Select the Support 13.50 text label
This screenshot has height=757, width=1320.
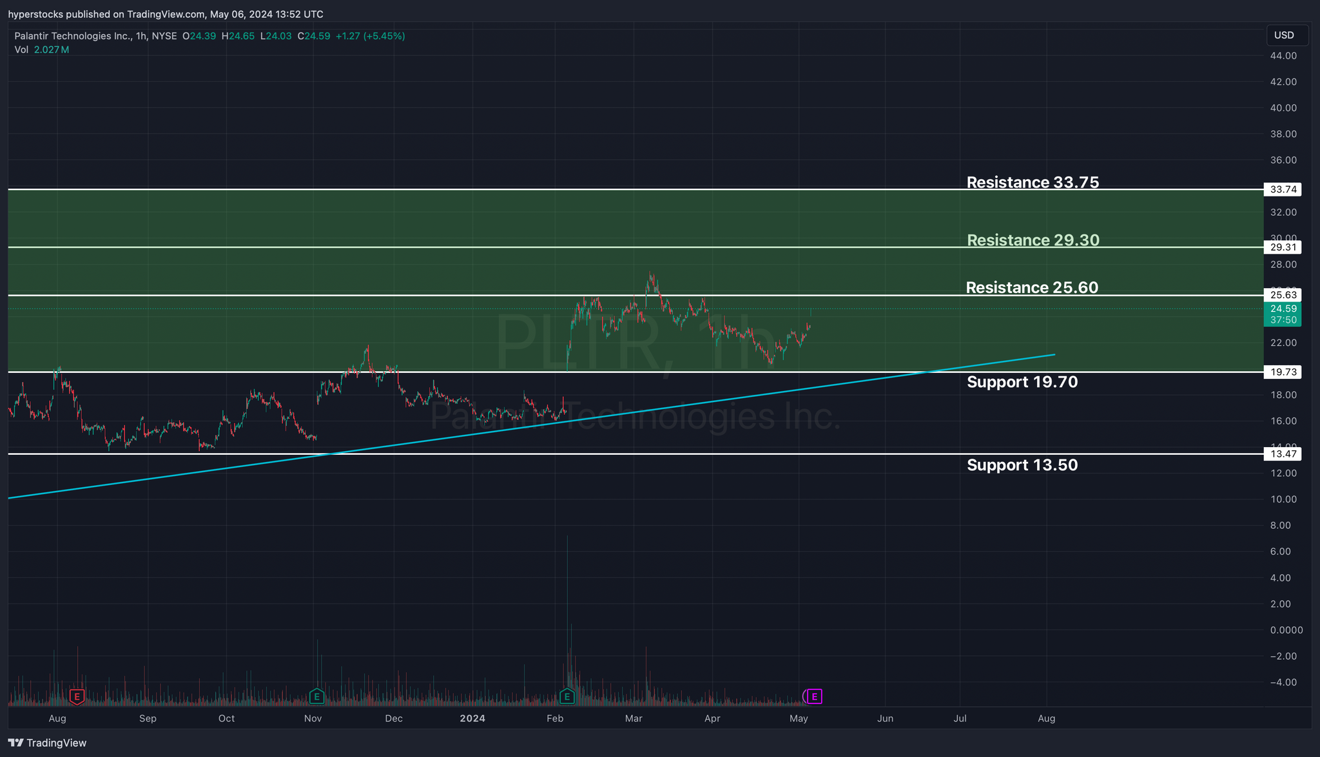1022,465
